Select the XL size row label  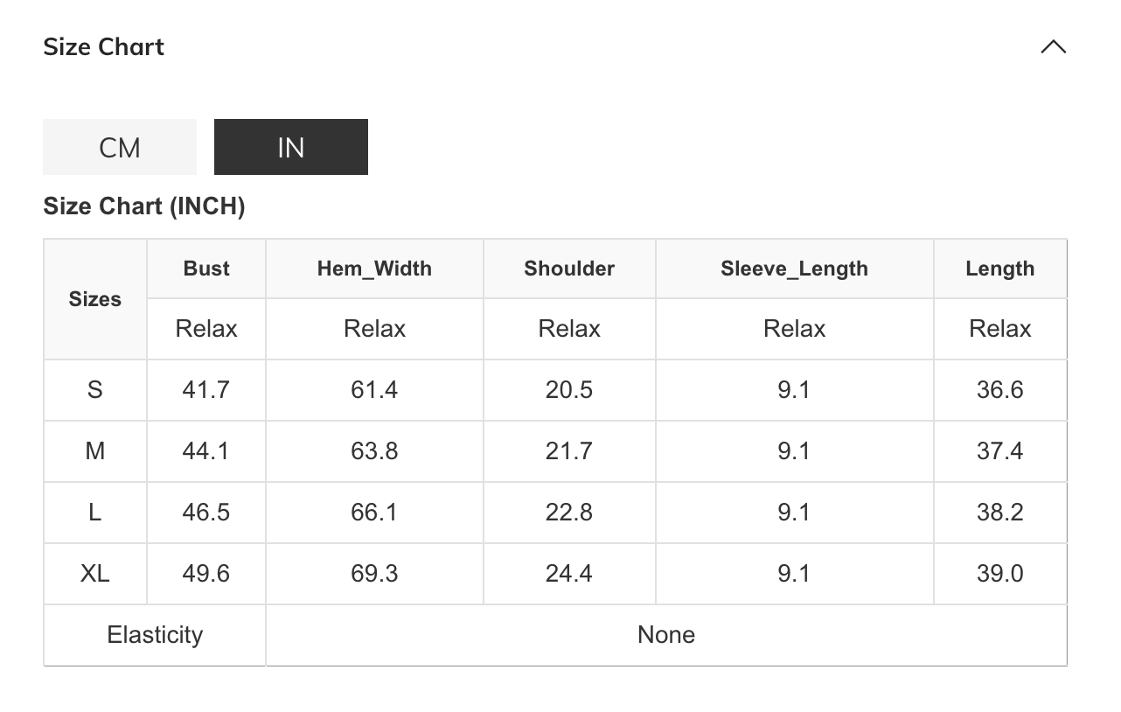pyautogui.click(x=95, y=573)
